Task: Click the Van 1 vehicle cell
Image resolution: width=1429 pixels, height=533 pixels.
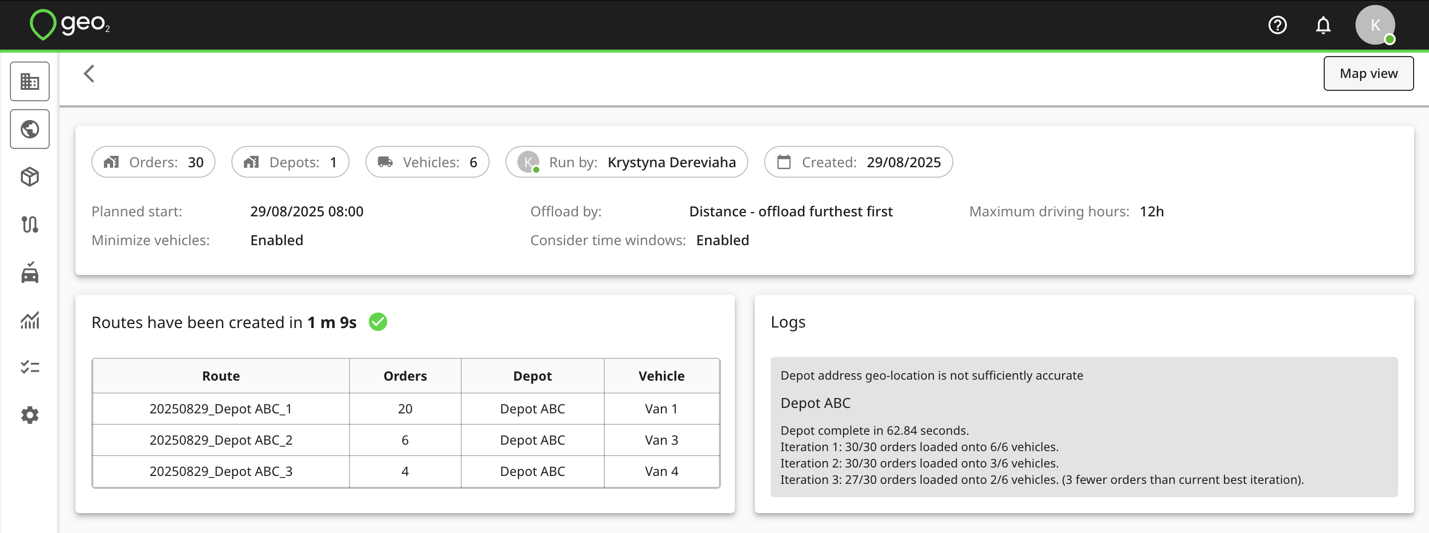Action: pyautogui.click(x=661, y=409)
